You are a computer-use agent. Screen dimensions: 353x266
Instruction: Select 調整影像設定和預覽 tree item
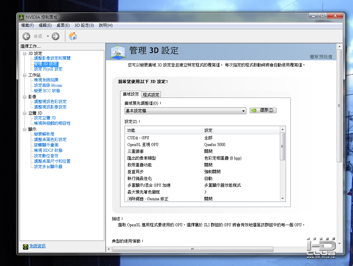52,58
